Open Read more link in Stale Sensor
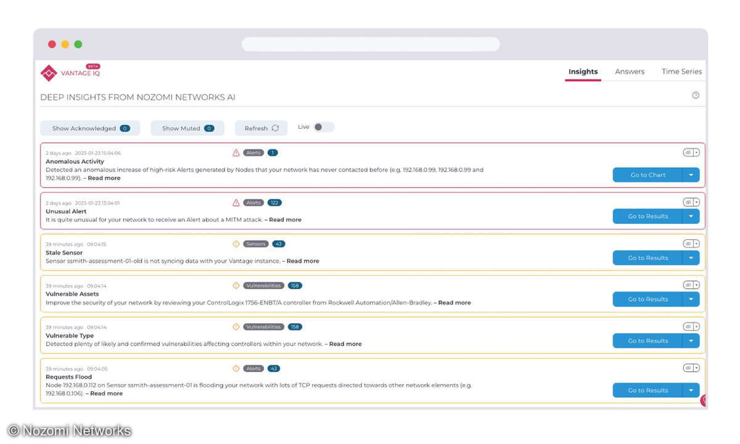Screen dimensions: 740x444 click(x=303, y=261)
